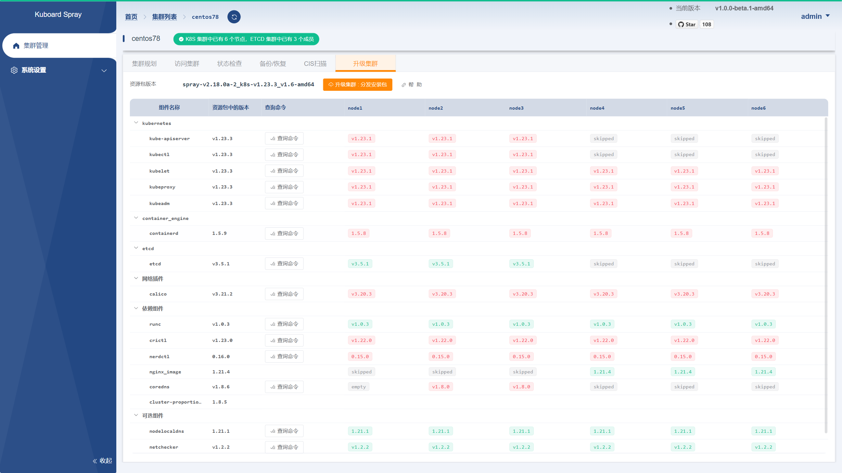The height and width of the screenshot is (473, 842).
Task: Collapse the etcd group
Action: coord(136,248)
